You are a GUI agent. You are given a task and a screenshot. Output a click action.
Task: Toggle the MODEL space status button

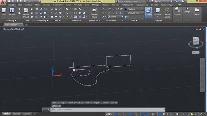(x=109, y=114)
